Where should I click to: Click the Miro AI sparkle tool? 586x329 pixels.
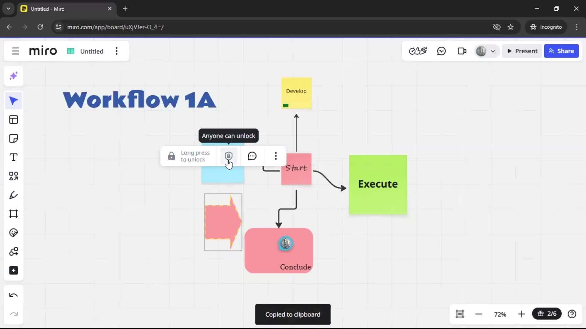tap(13, 76)
